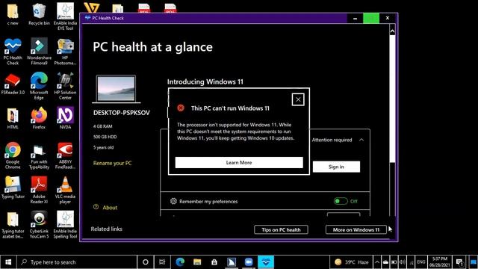478x269 pixels.
Task: Click the Remember my preferences gear icon
Action: 173,201
